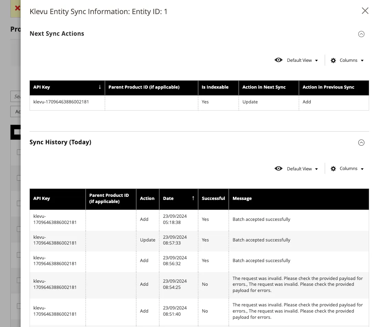Image resolution: width=377 pixels, height=327 pixels.
Task: Open Columns dropdown in Next Sync Actions
Action: point(347,60)
